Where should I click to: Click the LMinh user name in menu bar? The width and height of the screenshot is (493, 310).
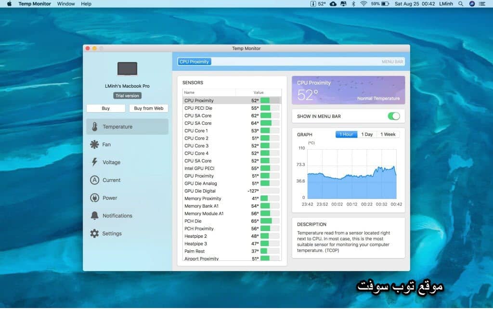pyautogui.click(x=446, y=4)
